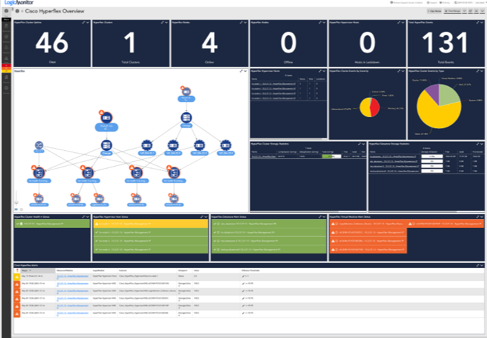Expand Hosts in Lockdown widget to fullscreen
487x338 pixels.
coord(399,23)
